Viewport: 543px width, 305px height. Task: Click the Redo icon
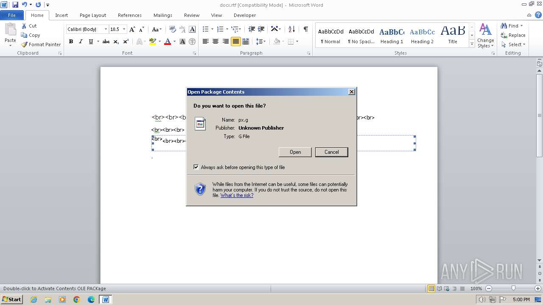coord(38,5)
